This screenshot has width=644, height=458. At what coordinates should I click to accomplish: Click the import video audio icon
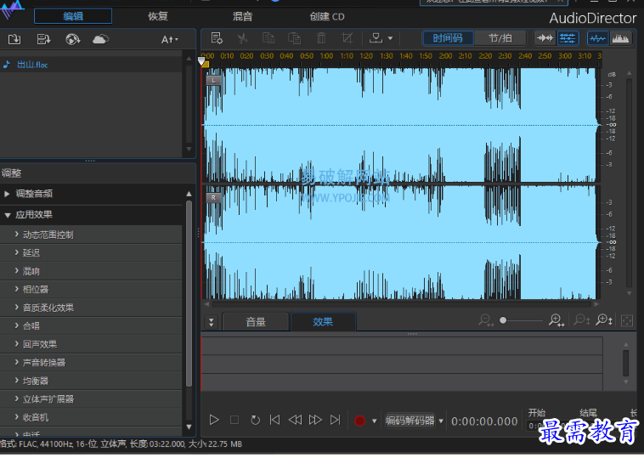(43, 39)
